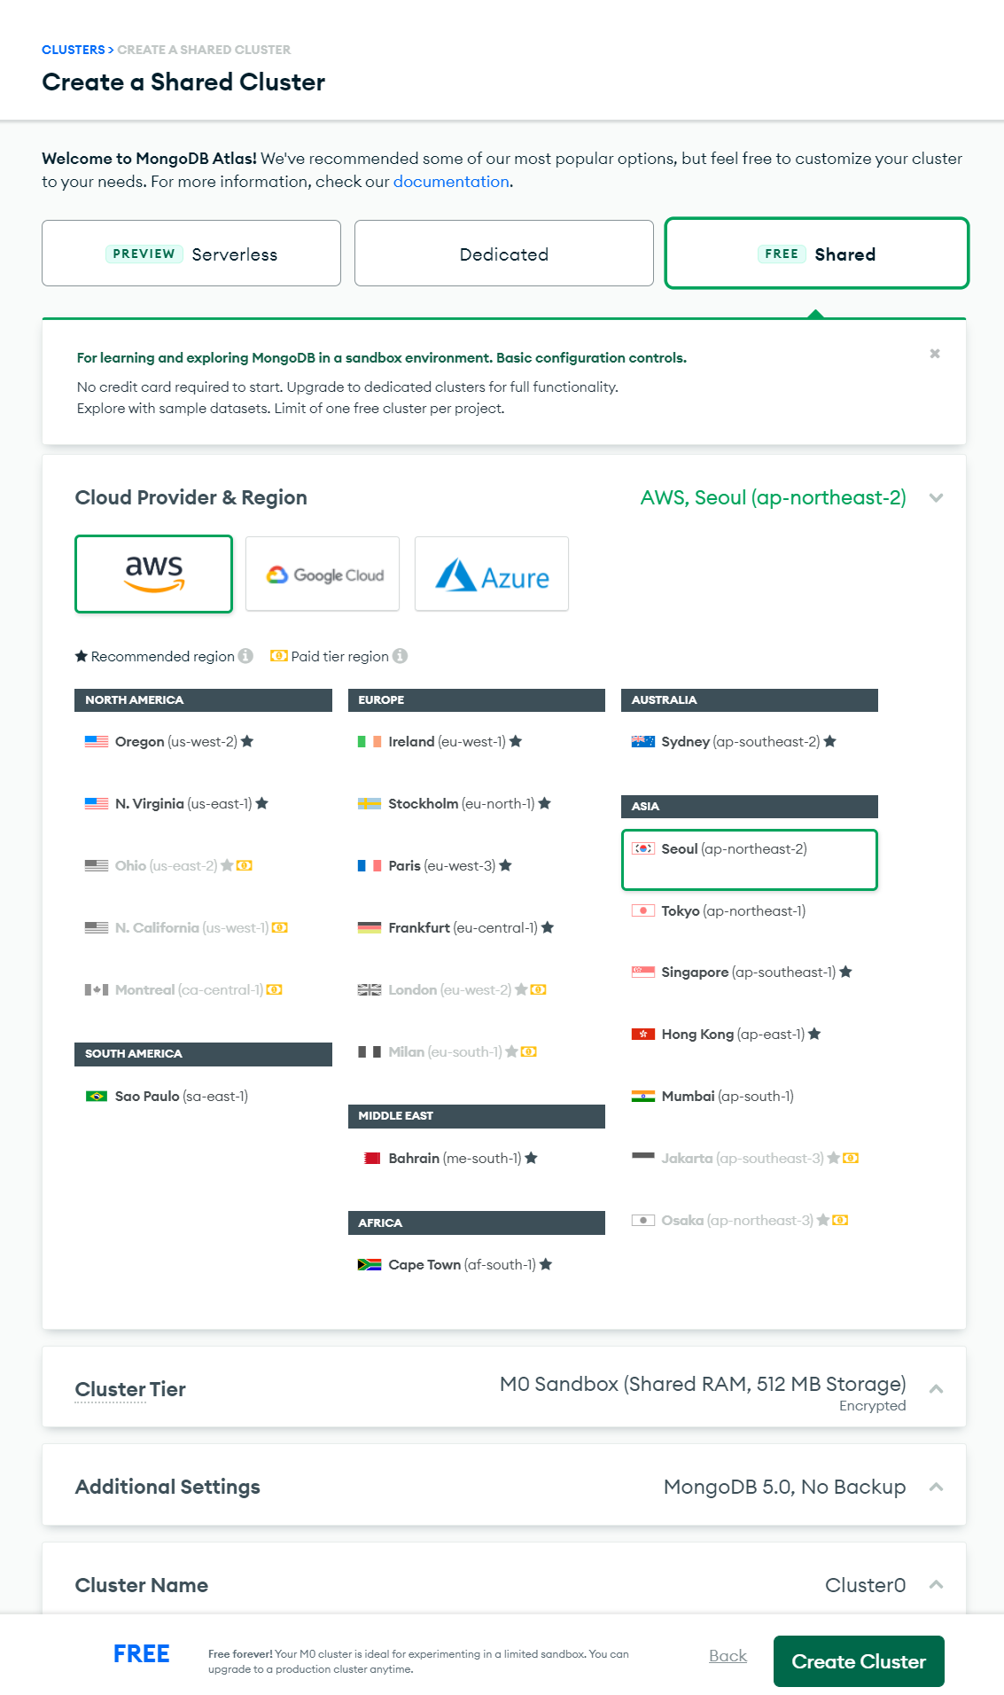1004x1695 pixels.
Task: Choose Stockholm (eu-north-1) region
Action: [477, 804]
